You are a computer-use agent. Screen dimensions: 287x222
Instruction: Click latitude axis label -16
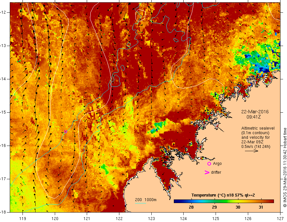point(4,146)
